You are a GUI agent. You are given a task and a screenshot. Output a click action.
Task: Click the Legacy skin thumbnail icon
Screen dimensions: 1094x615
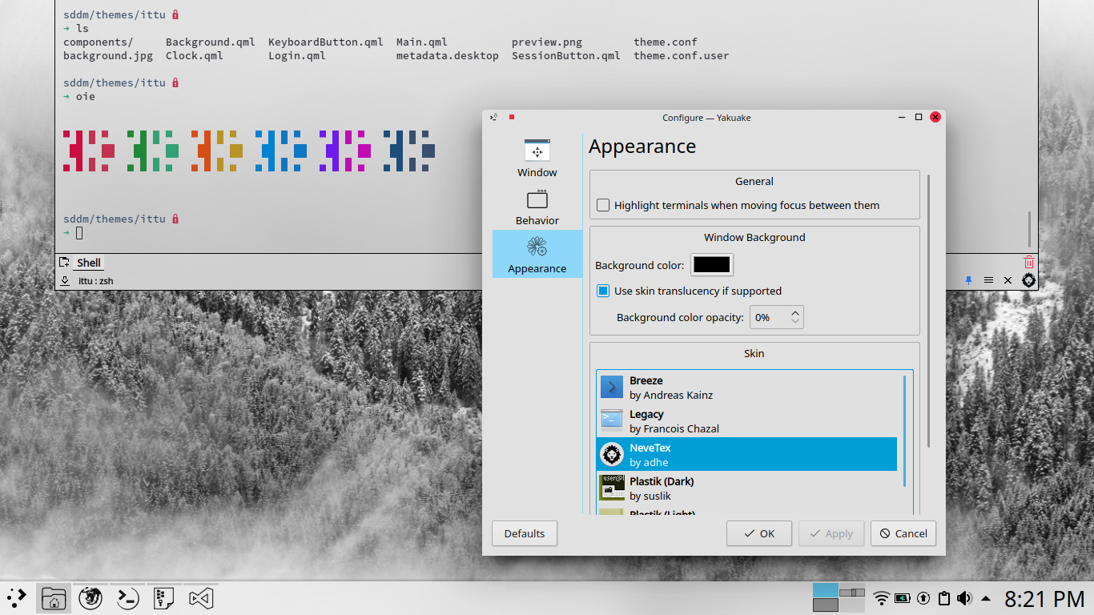click(x=612, y=420)
